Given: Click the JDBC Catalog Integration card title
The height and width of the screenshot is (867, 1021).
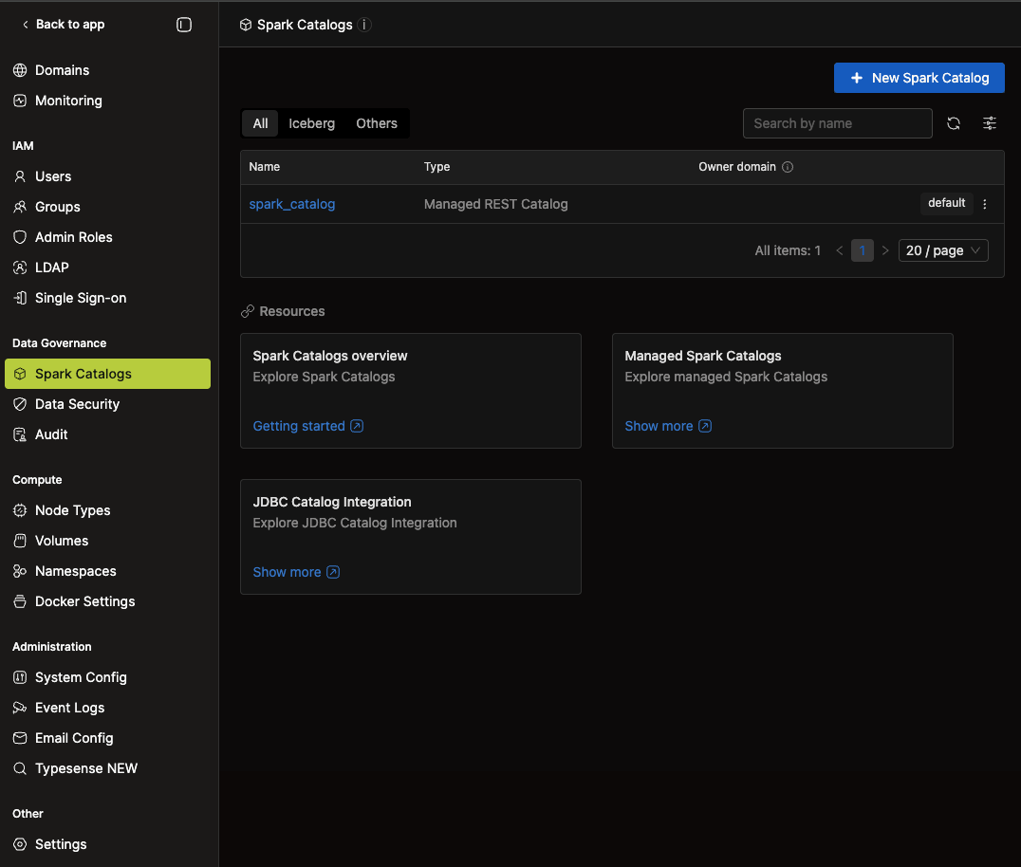Looking at the screenshot, I should point(332,502).
